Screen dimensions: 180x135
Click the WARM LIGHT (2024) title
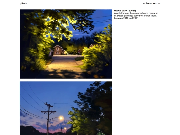(125, 11)
